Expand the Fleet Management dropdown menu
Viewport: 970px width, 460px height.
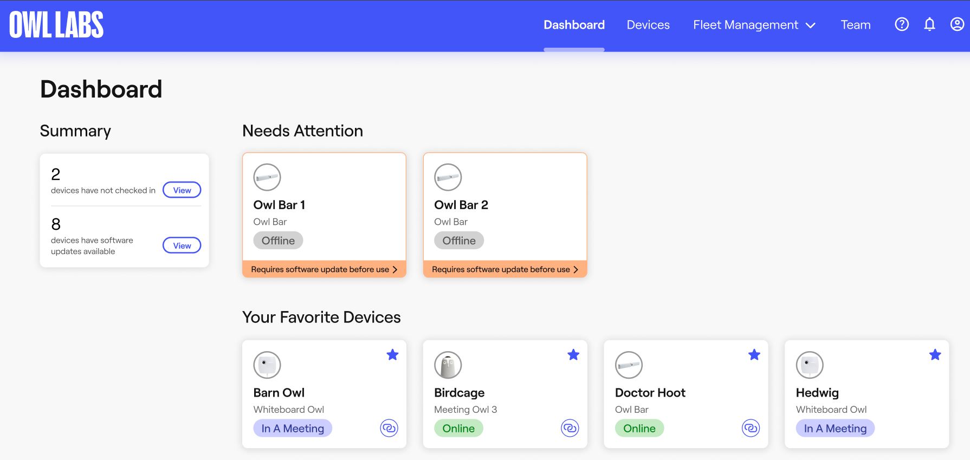(754, 25)
